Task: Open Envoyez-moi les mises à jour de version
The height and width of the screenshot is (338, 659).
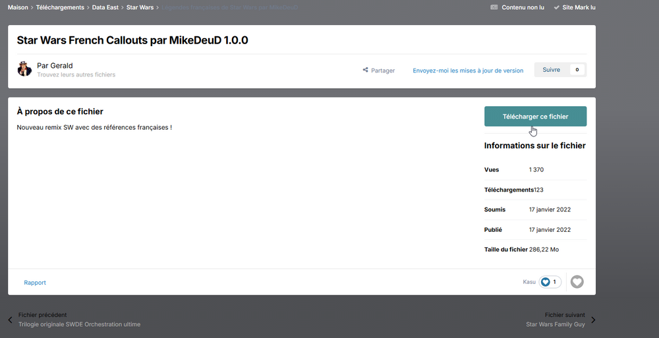Action: 468,70
